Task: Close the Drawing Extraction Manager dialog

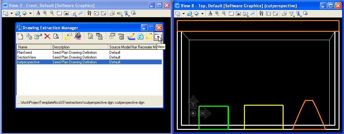Action: tap(159, 27)
